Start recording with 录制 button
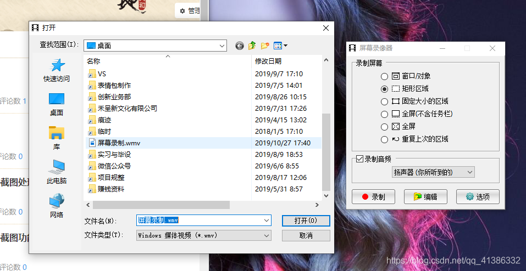This screenshot has height=271, width=526. click(x=373, y=197)
